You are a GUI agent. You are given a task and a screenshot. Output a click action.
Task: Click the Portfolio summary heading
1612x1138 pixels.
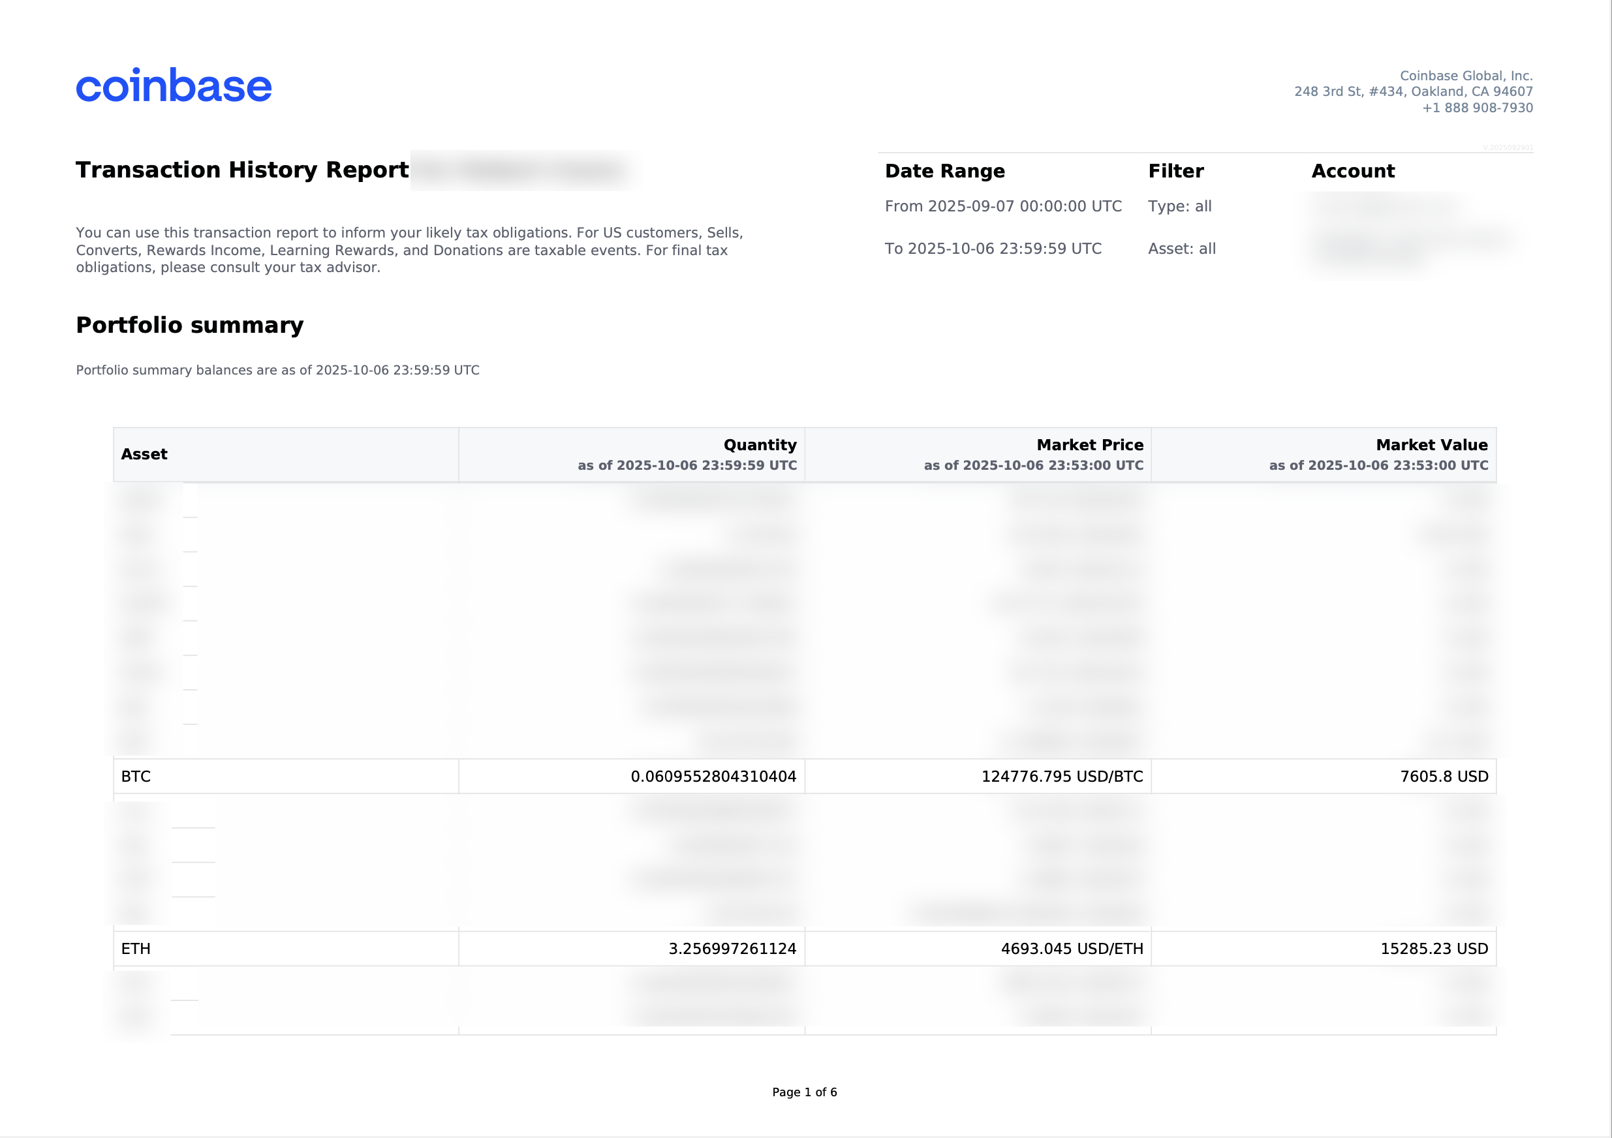[189, 325]
